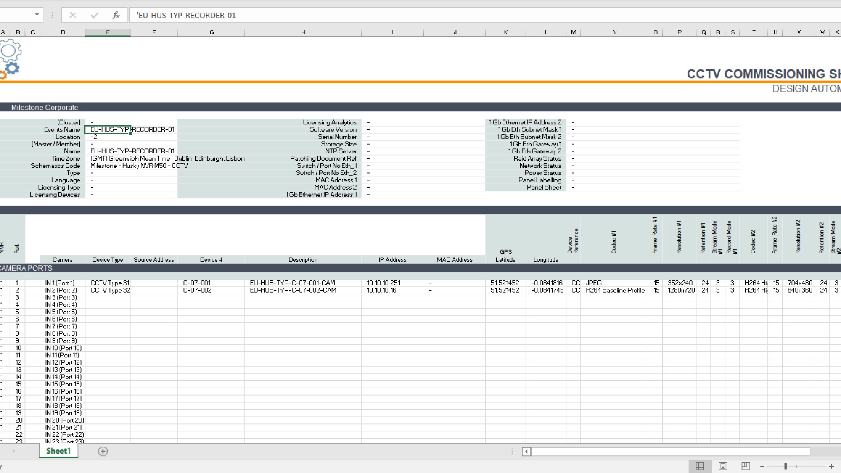Select column H header
Viewport: 841px width, 473px height.
(303, 32)
